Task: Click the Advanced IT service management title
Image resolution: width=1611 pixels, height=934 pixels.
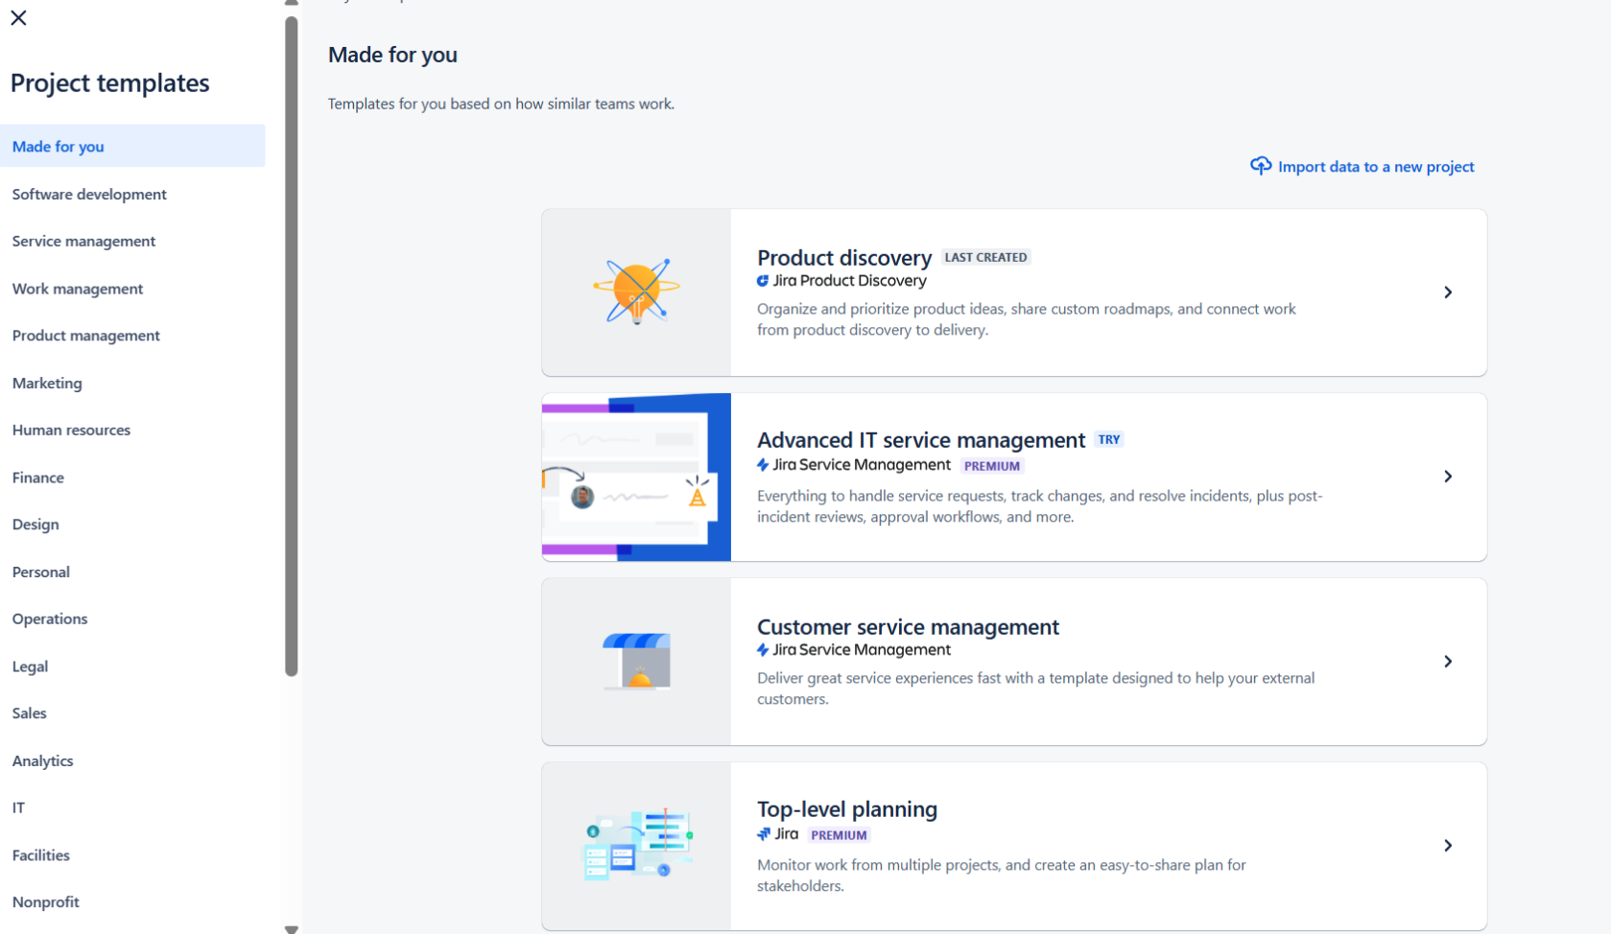Action: point(921,440)
